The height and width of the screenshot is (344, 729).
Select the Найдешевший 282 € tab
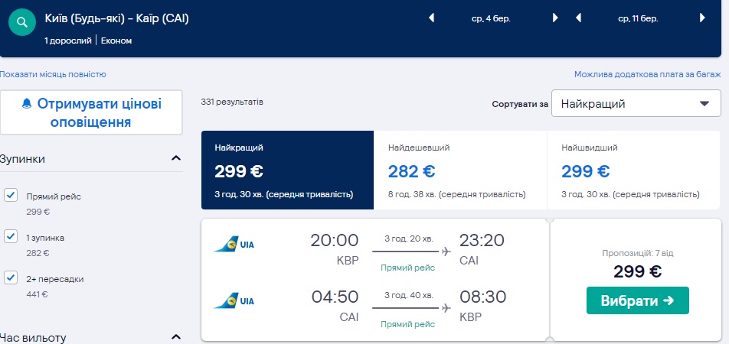coord(460,170)
